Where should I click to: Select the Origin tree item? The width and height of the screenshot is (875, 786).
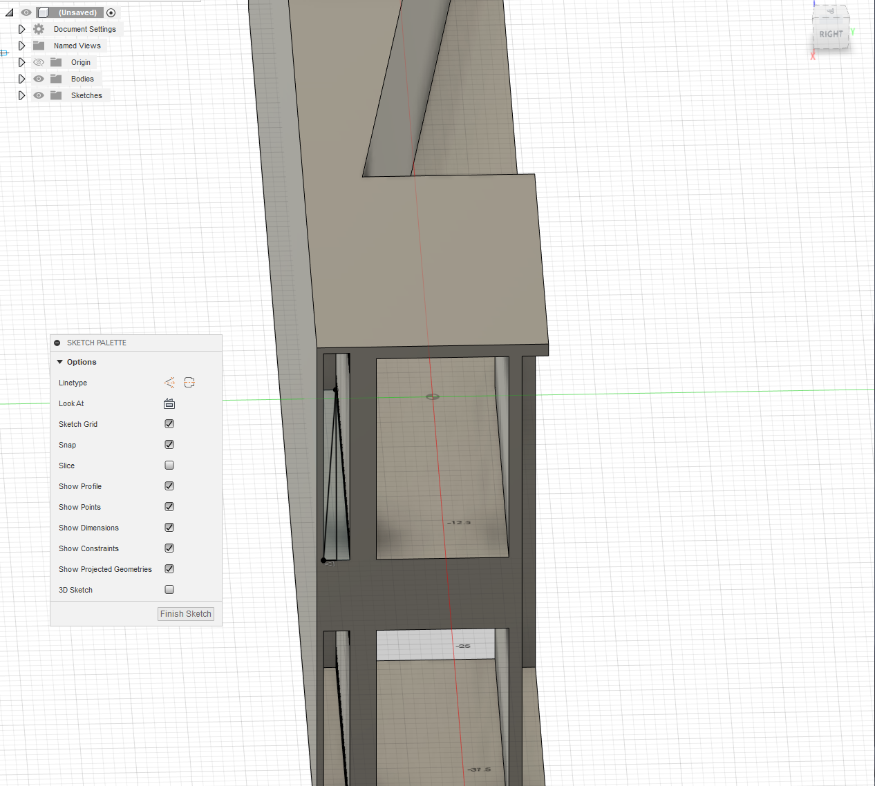[x=81, y=62]
